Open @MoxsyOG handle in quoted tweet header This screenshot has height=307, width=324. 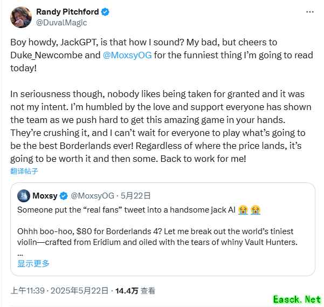92,195
